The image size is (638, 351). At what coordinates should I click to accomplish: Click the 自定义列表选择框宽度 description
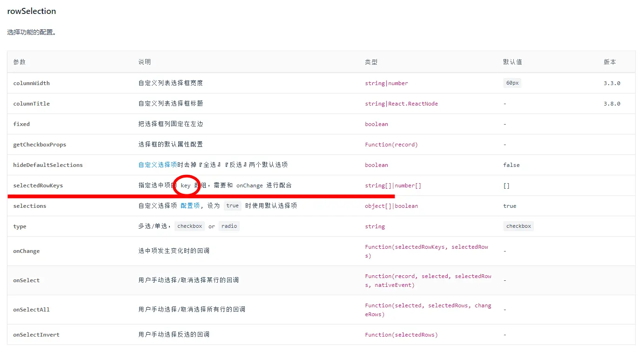coord(171,83)
